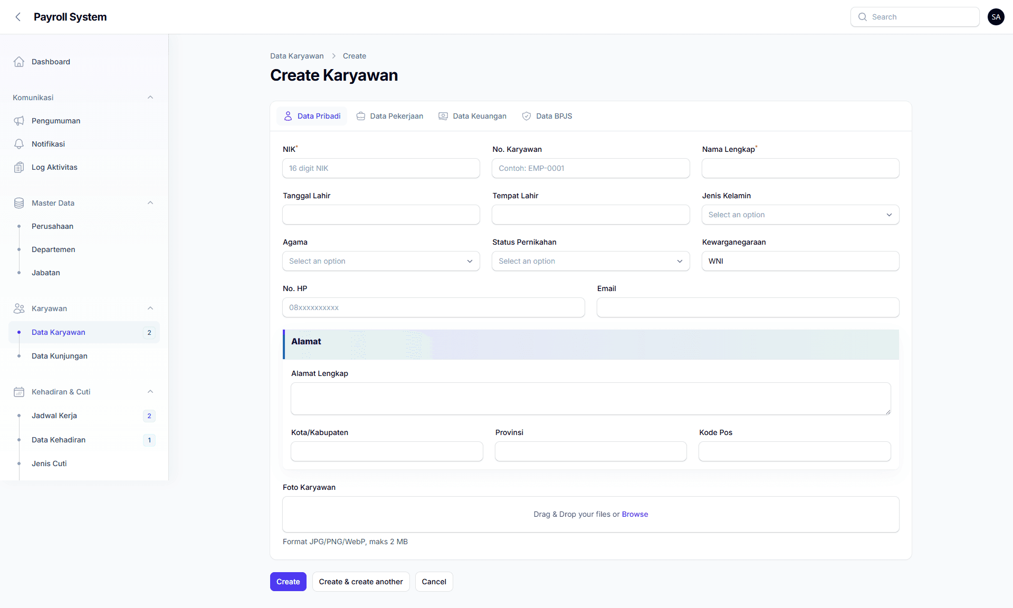1013x608 pixels.
Task: Collapse the Komunikasi section
Action: pyautogui.click(x=150, y=98)
